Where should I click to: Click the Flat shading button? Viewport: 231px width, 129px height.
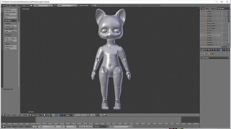14,26
